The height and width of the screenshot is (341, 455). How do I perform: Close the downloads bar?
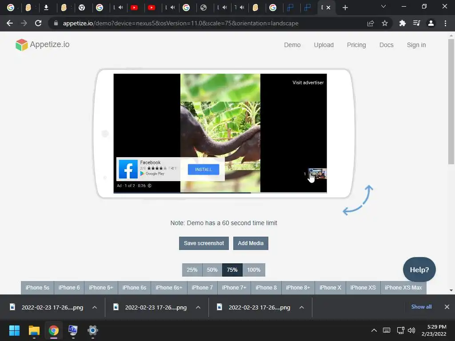tap(447, 307)
